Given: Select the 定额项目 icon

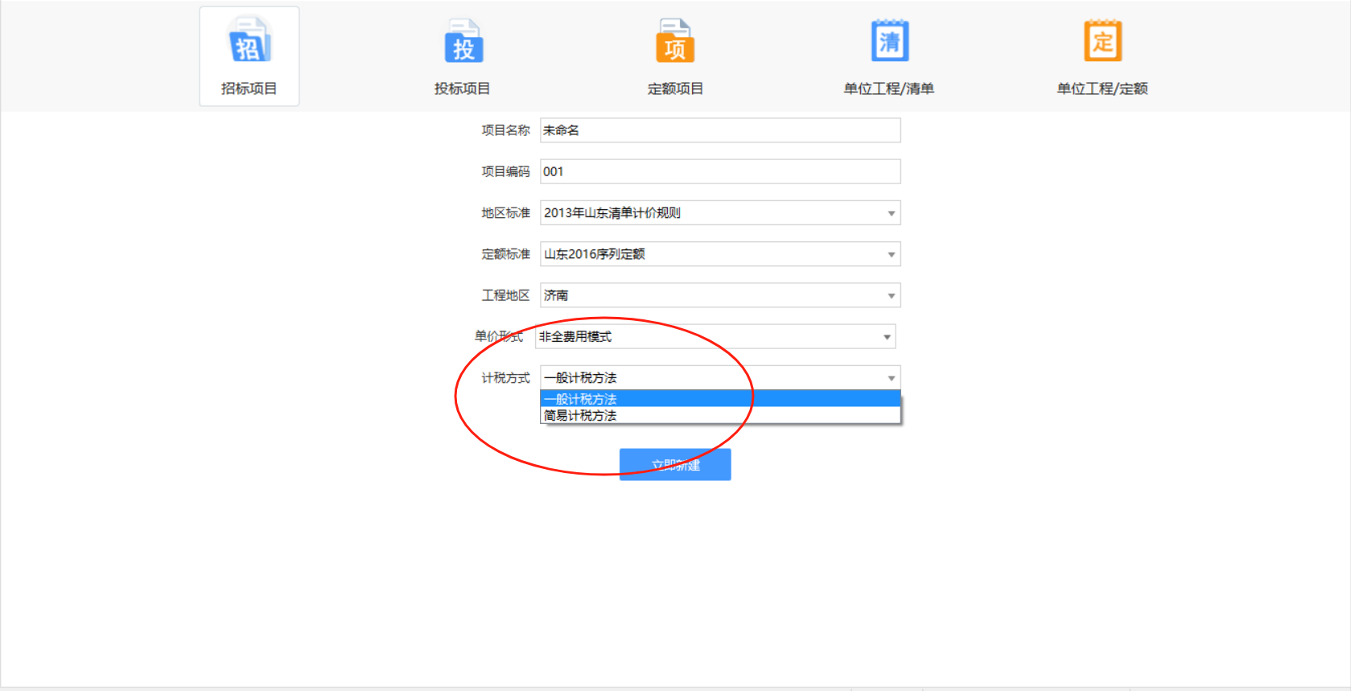Looking at the screenshot, I should coord(675,40).
